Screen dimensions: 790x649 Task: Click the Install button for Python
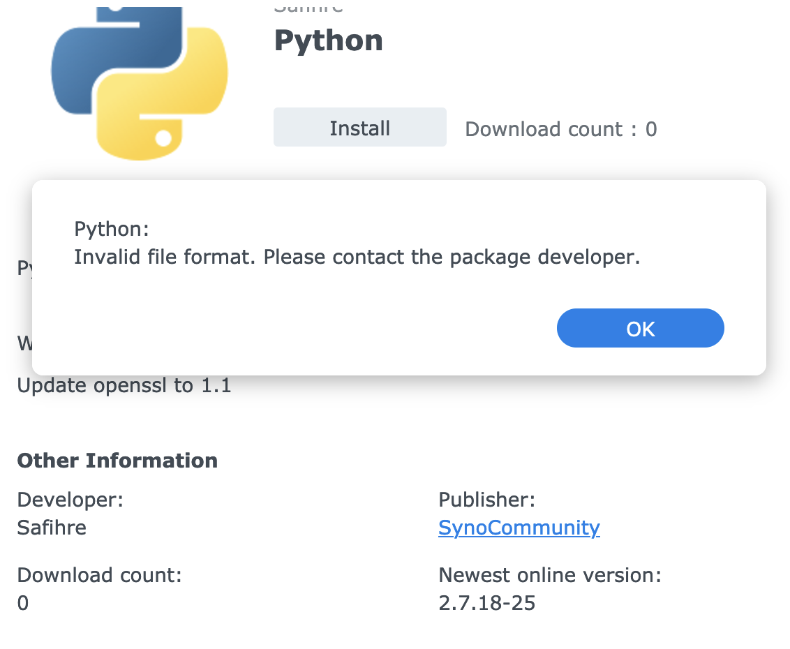[359, 127]
